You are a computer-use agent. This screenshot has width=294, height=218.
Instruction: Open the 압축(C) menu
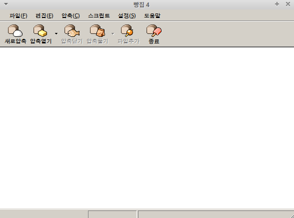coord(70,16)
